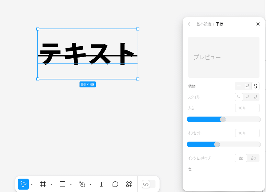The image size is (266, 192).
Task: Toggle Dev Mode code switch
Action: [x=148, y=184]
